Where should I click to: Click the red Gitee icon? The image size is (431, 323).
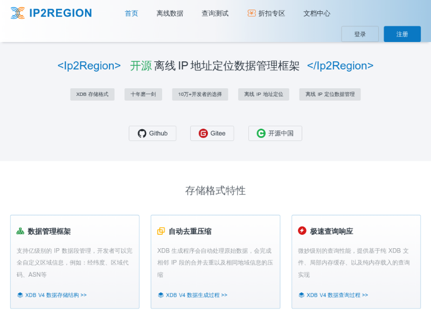[x=203, y=134]
